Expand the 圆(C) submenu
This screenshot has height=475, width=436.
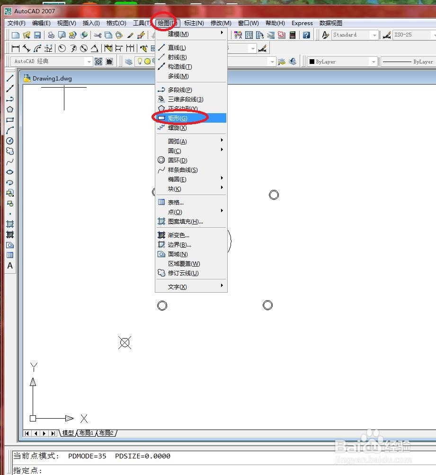point(191,151)
